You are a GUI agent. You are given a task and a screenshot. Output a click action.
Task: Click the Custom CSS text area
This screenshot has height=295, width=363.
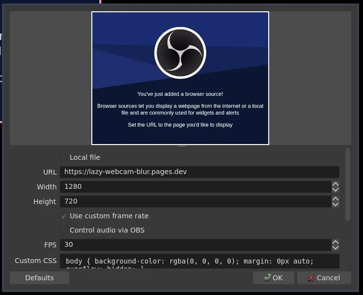(x=199, y=262)
